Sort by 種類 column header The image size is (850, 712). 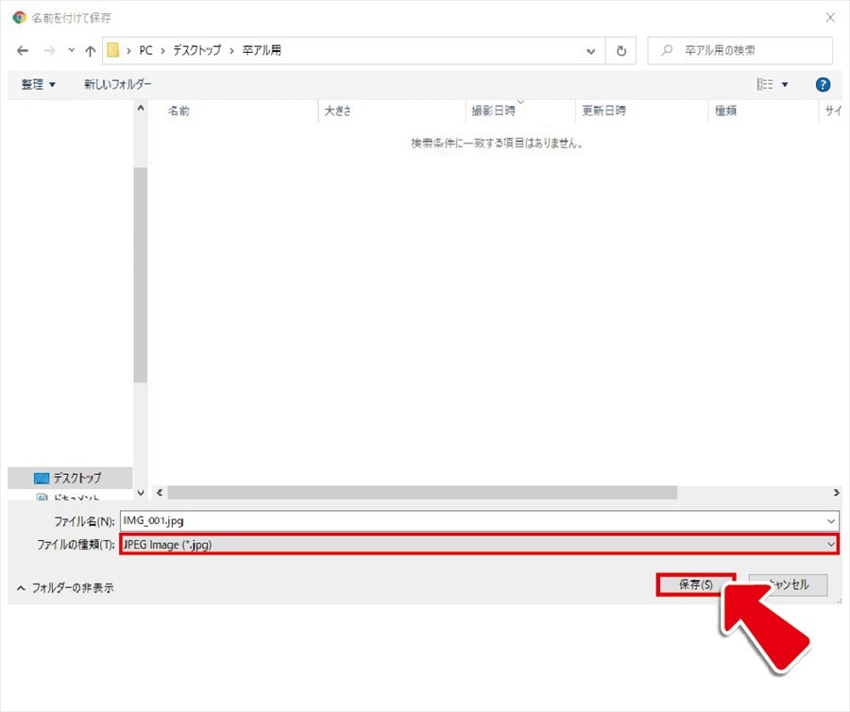[x=725, y=111]
